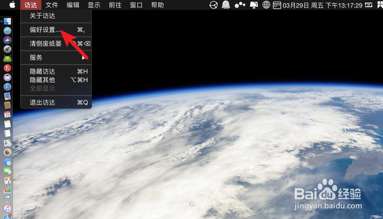Open the 编辑 menu
Image resolution: width=383 pixels, height=219 pixels.
tap(73, 5)
